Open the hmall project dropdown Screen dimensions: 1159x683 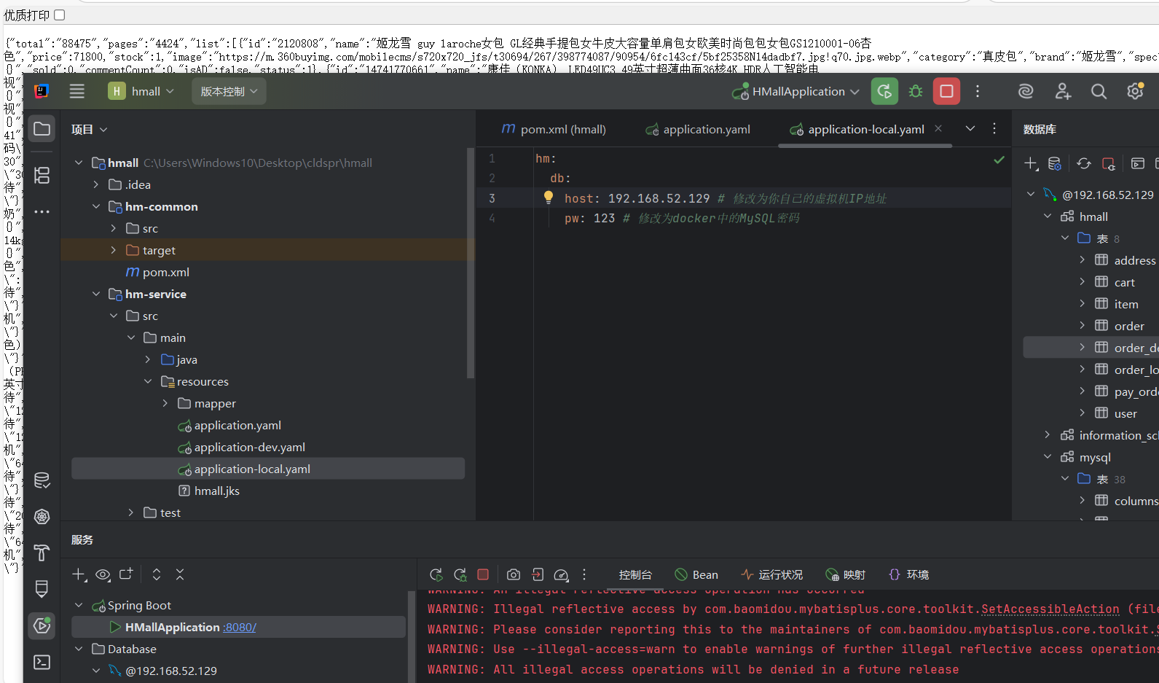(x=142, y=91)
